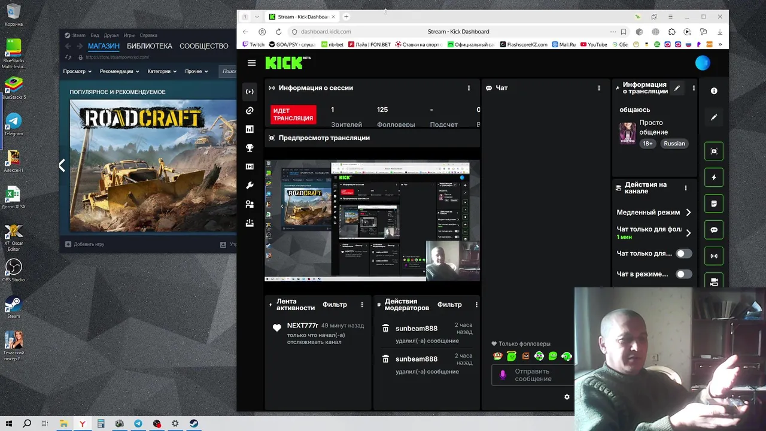Open the Telegram desktop shortcut

13,124
